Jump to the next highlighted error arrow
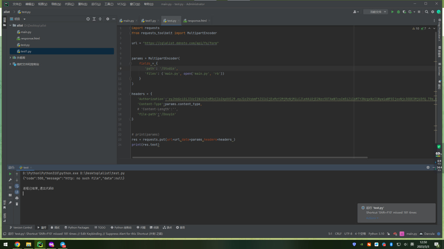Screen dimensions: 444x249 tap(434, 28)
